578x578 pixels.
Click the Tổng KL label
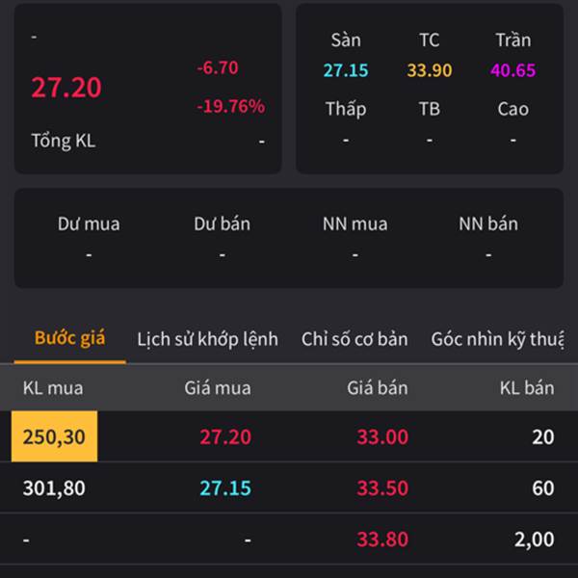[64, 141]
